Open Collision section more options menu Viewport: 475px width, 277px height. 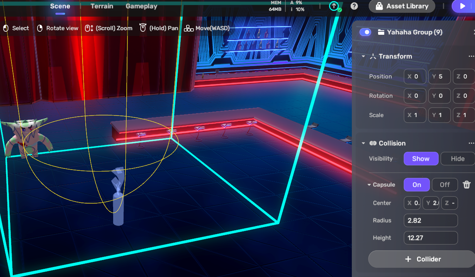tap(471, 143)
